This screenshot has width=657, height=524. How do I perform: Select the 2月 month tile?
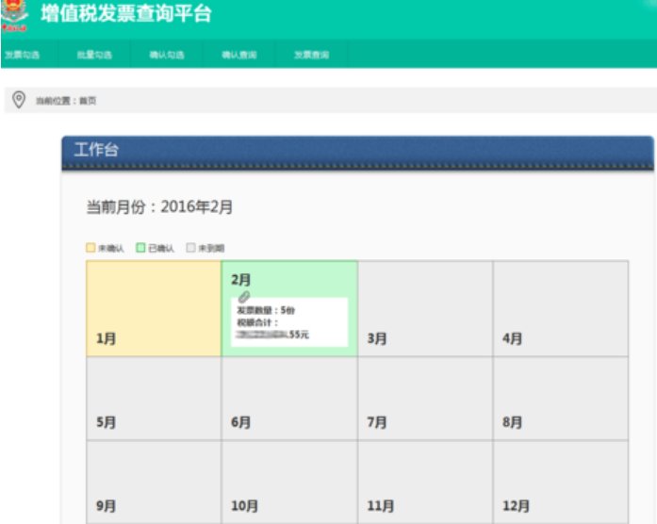[x=289, y=309]
